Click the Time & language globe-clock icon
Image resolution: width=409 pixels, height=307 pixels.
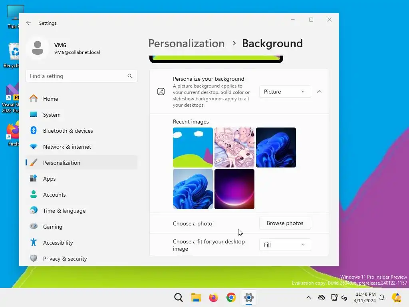coord(34,210)
